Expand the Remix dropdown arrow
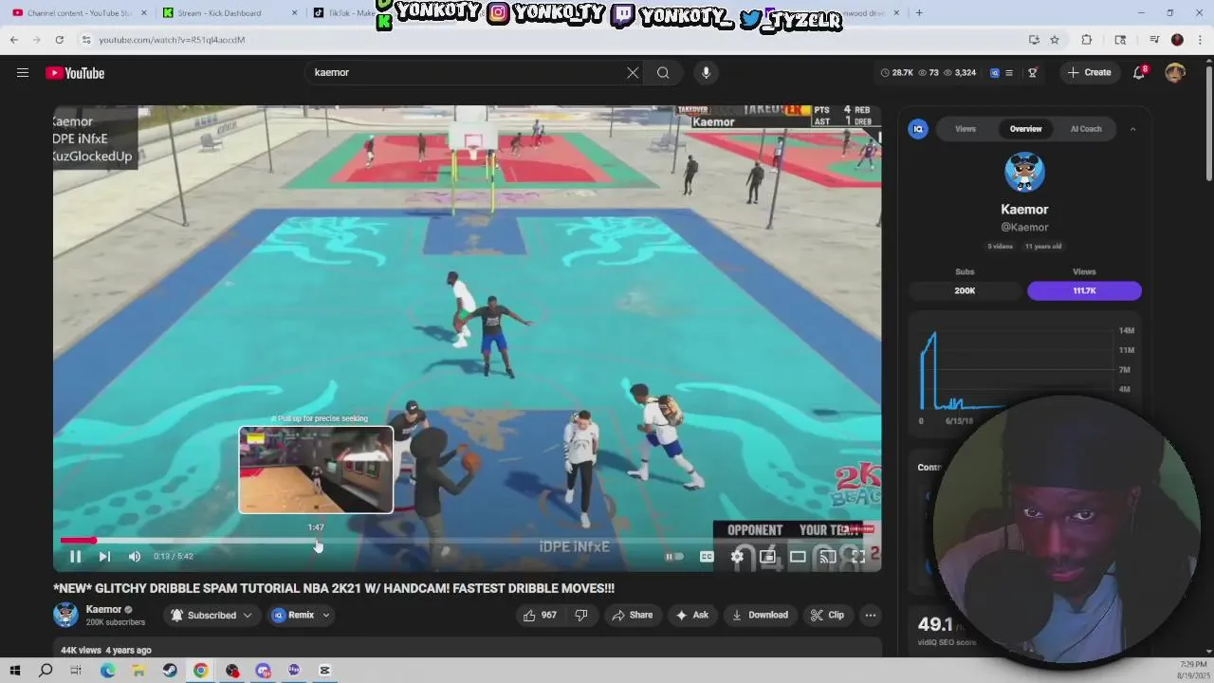This screenshot has width=1214, height=683. (325, 615)
